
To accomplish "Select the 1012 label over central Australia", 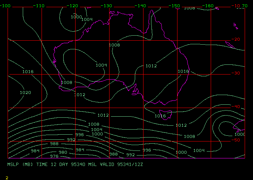I will [x=151, y=66].
